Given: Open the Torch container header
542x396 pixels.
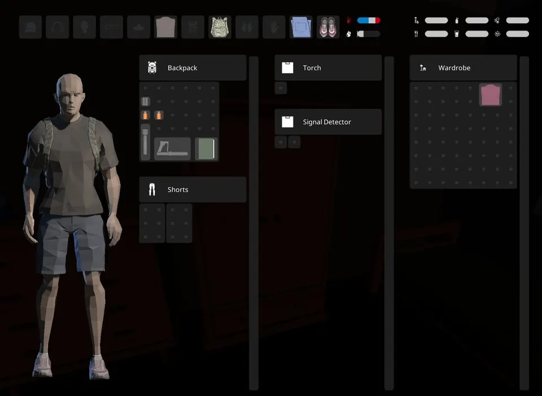Looking at the screenshot, I should click(x=329, y=68).
